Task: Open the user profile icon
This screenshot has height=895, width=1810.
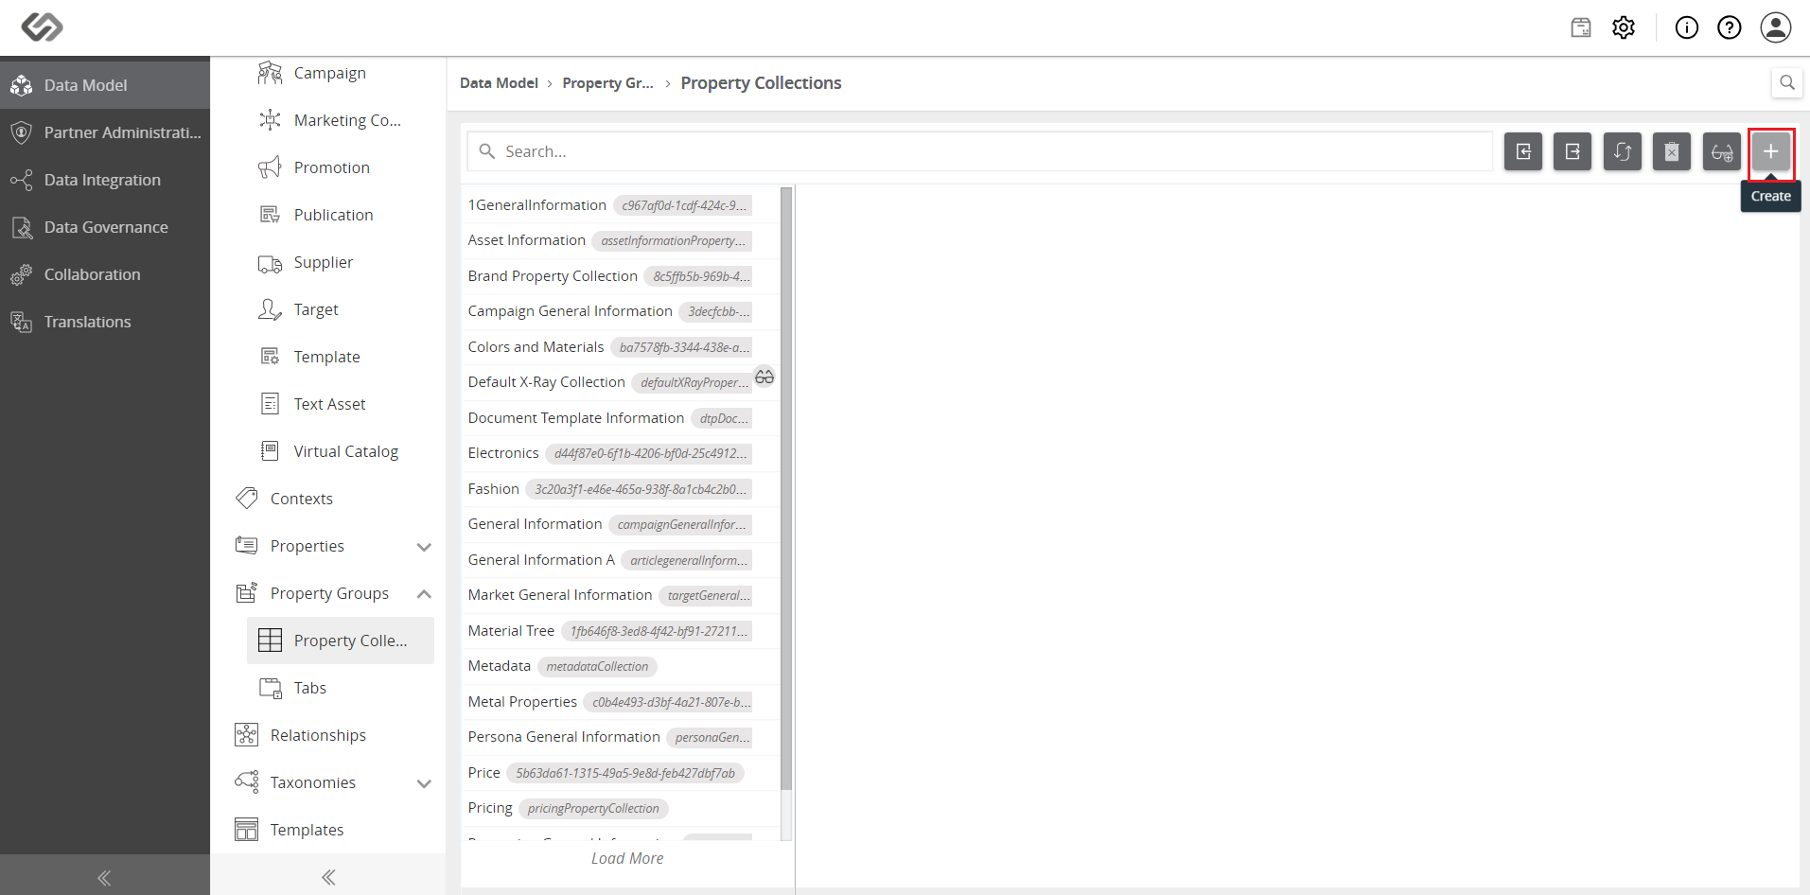Action: pyautogui.click(x=1775, y=27)
